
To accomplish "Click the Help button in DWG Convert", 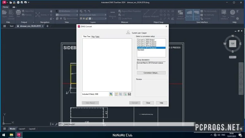I will pyautogui.click(x=161, y=103).
